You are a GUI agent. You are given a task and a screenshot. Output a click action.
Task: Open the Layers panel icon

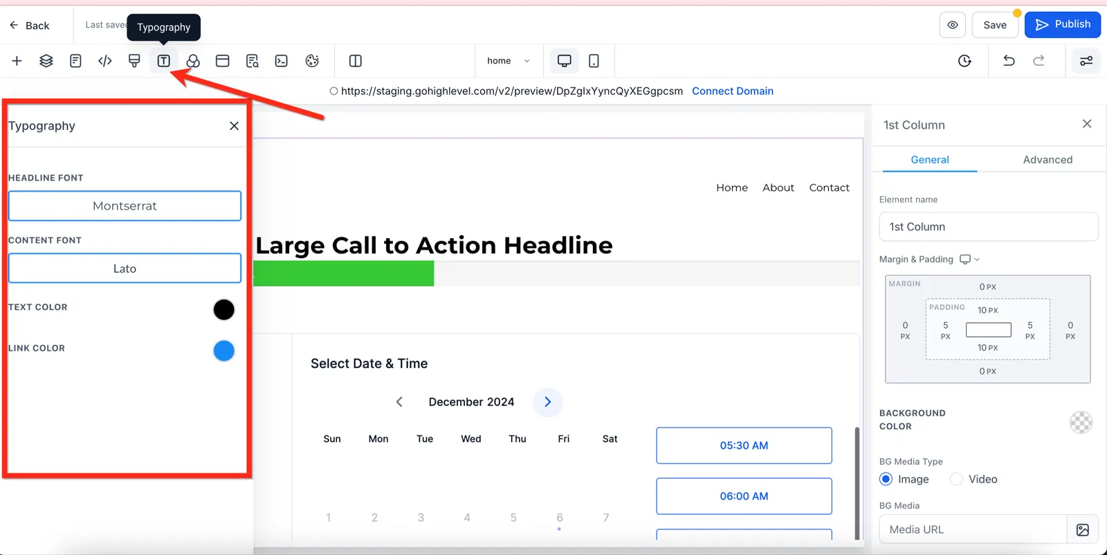(x=46, y=61)
